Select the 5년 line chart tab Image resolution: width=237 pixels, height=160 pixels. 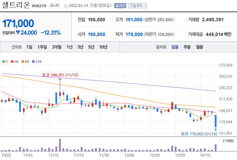(x=91, y=47)
